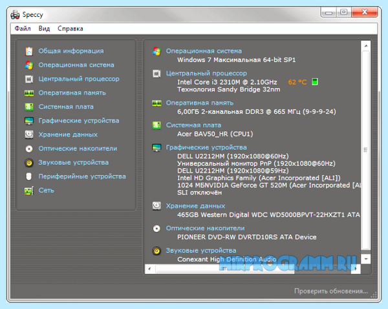Click the Звуковые устройства heading in the summary

201,251
